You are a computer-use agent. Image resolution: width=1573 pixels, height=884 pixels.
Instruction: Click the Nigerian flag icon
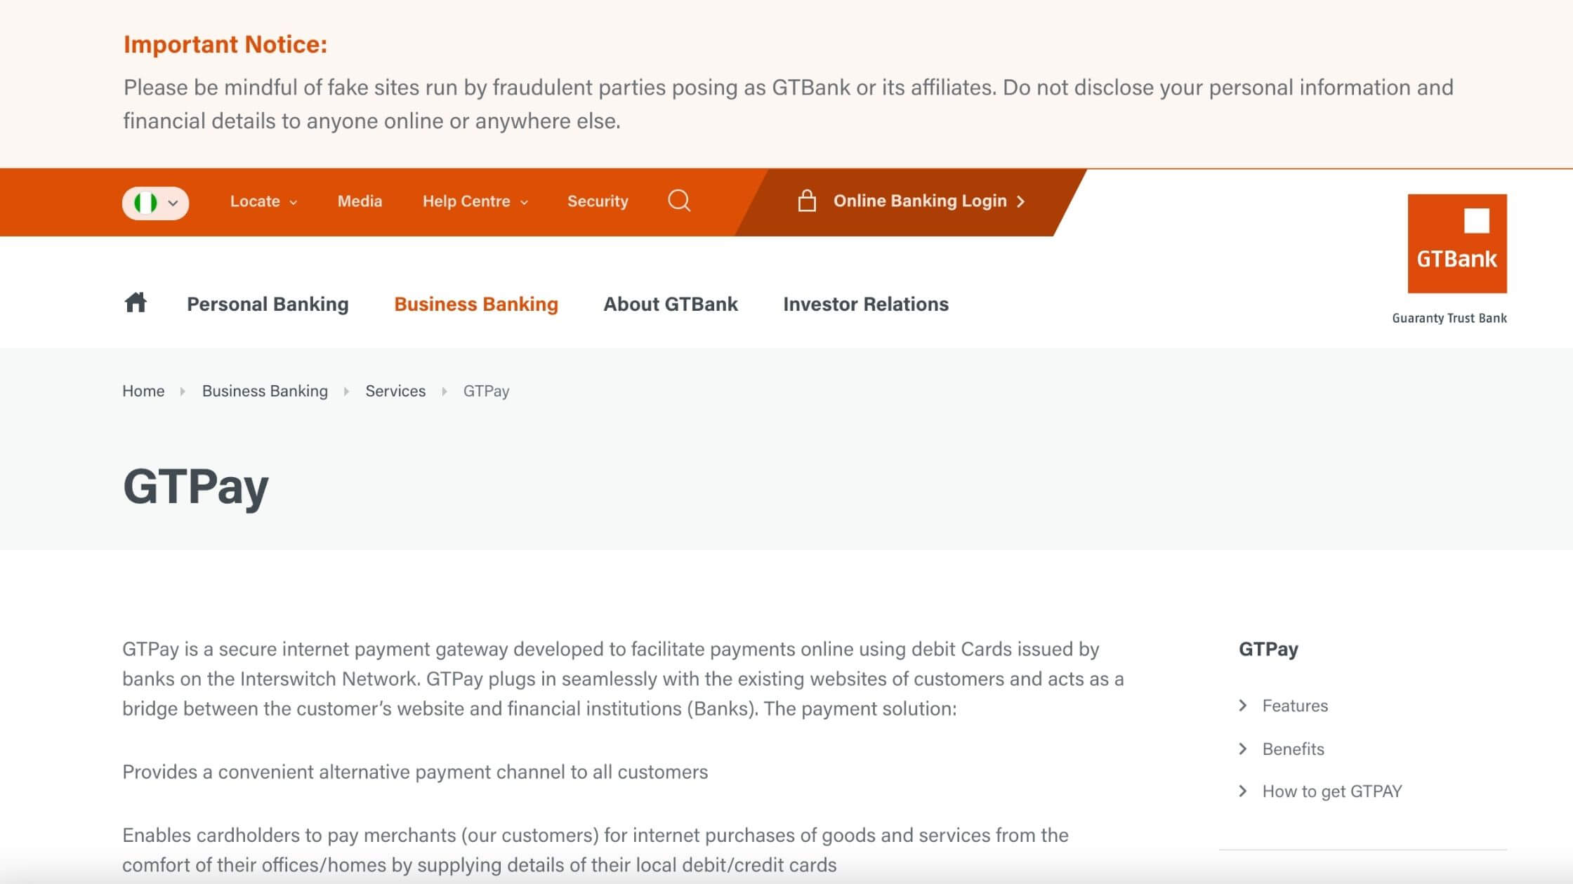[145, 203]
